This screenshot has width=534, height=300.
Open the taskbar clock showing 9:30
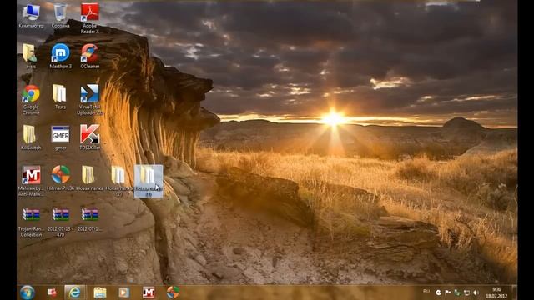[x=497, y=292]
